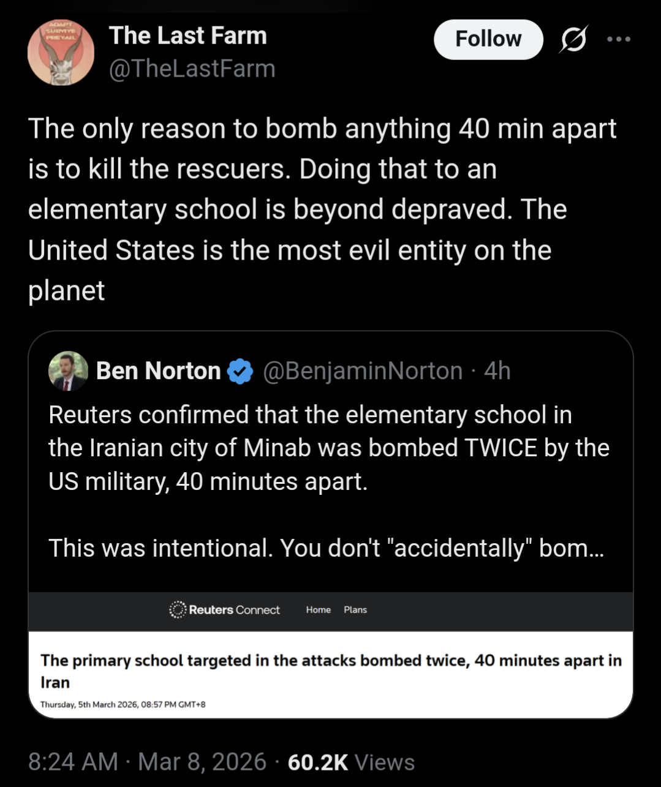Click The Last Farm profile avatar
Screen dimensions: 661x787
(61, 53)
